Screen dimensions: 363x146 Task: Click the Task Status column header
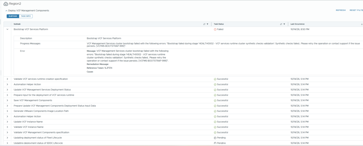click(x=218, y=24)
